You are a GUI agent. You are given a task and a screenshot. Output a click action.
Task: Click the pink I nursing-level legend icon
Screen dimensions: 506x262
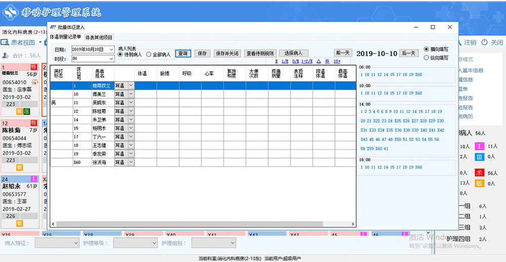(x=479, y=146)
